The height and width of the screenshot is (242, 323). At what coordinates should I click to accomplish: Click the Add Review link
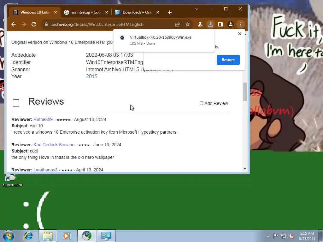tap(214, 103)
